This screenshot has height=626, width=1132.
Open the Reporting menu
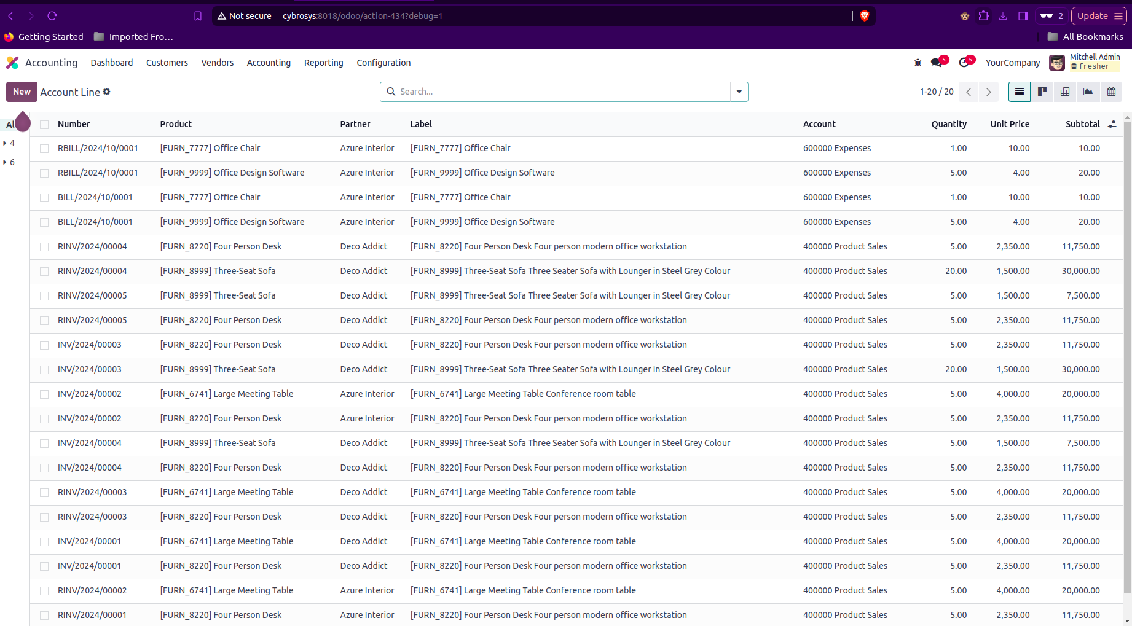pyautogui.click(x=323, y=63)
